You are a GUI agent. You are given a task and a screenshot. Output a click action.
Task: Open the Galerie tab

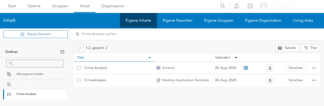pos(34,6)
